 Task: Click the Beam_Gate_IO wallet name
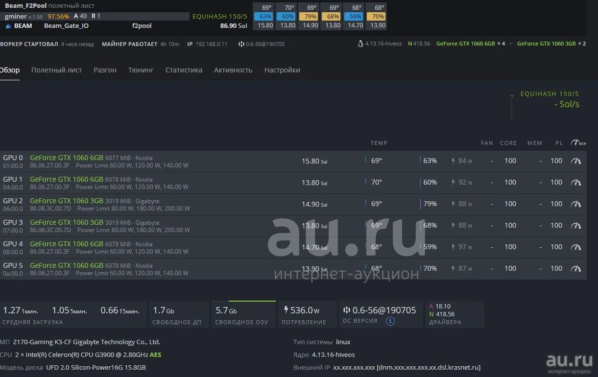(66, 25)
